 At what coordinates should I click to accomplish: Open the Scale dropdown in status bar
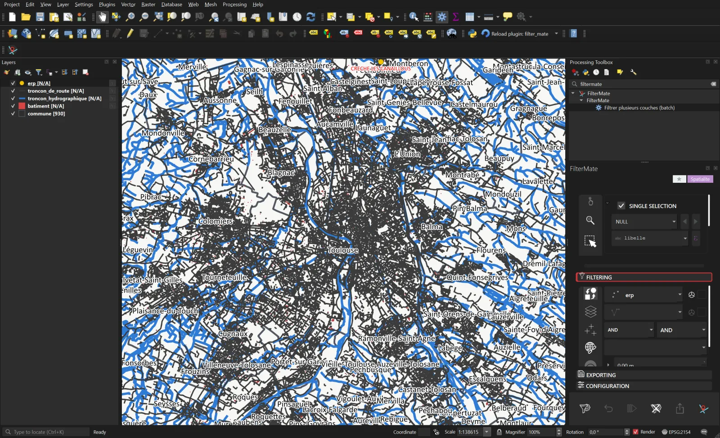tap(486, 432)
